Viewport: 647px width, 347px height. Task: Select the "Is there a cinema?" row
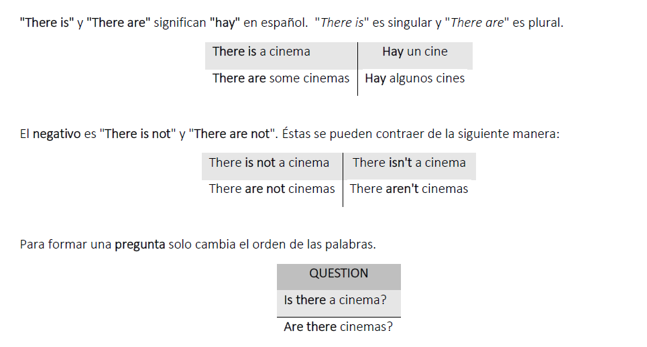tap(335, 300)
